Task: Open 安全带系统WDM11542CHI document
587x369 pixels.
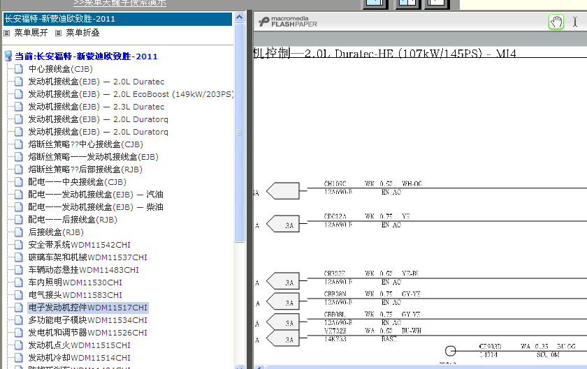Action: [80, 245]
